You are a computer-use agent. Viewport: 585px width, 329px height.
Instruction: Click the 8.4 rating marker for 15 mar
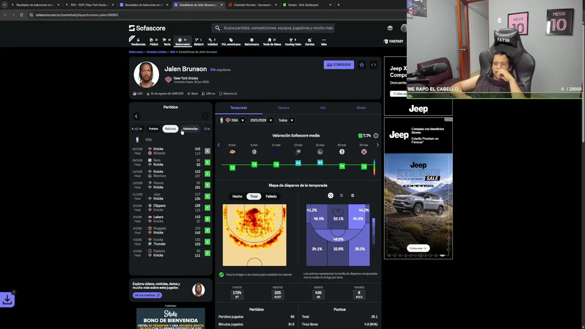[x=320, y=162]
